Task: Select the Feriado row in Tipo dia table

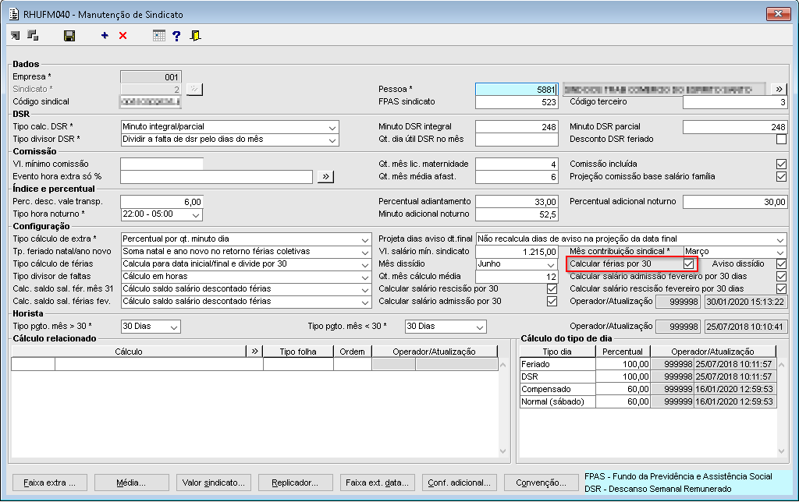Action: (648, 364)
